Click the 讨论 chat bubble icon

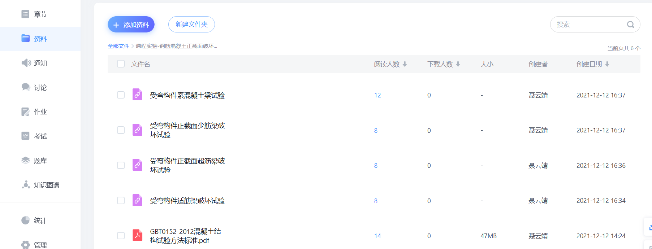click(26, 87)
